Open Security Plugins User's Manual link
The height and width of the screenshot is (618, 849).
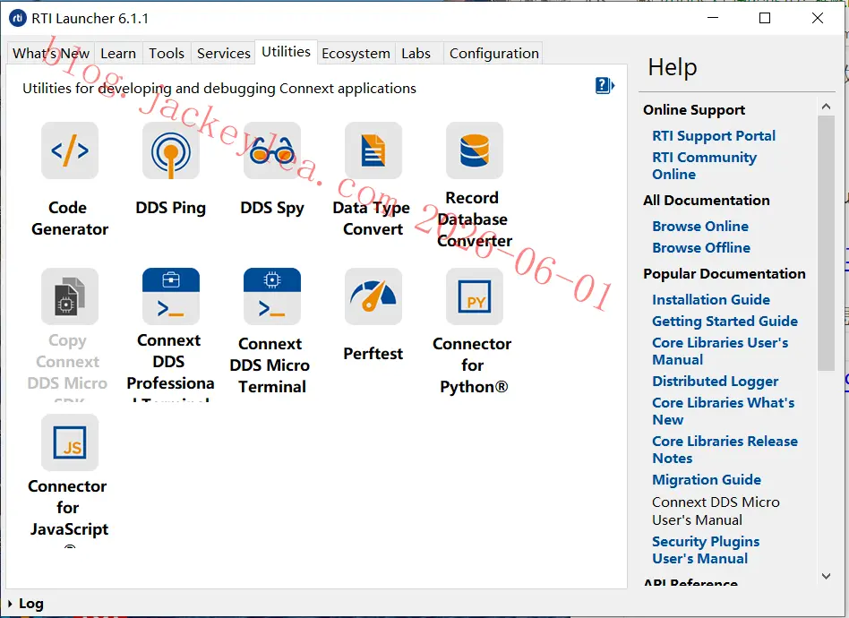[x=706, y=550]
